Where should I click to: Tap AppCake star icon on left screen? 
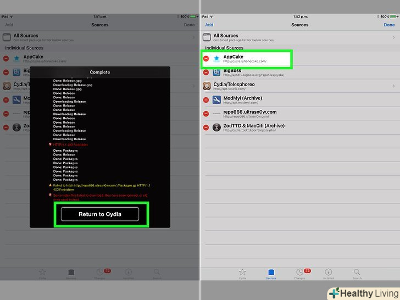(16, 59)
